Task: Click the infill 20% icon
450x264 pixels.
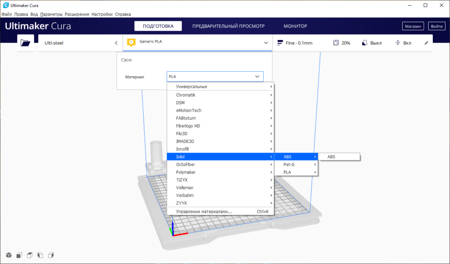Action: click(336, 43)
